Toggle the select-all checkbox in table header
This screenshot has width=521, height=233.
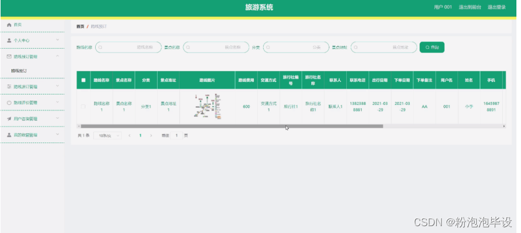click(x=83, y=80)
